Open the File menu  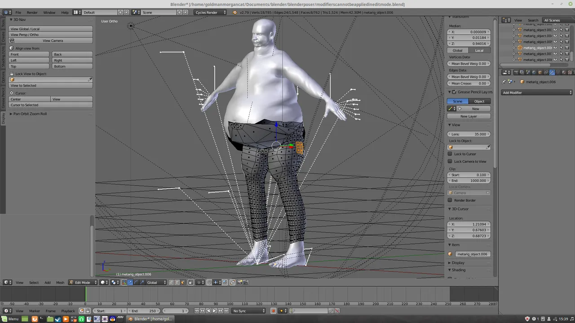coord(18,12)
